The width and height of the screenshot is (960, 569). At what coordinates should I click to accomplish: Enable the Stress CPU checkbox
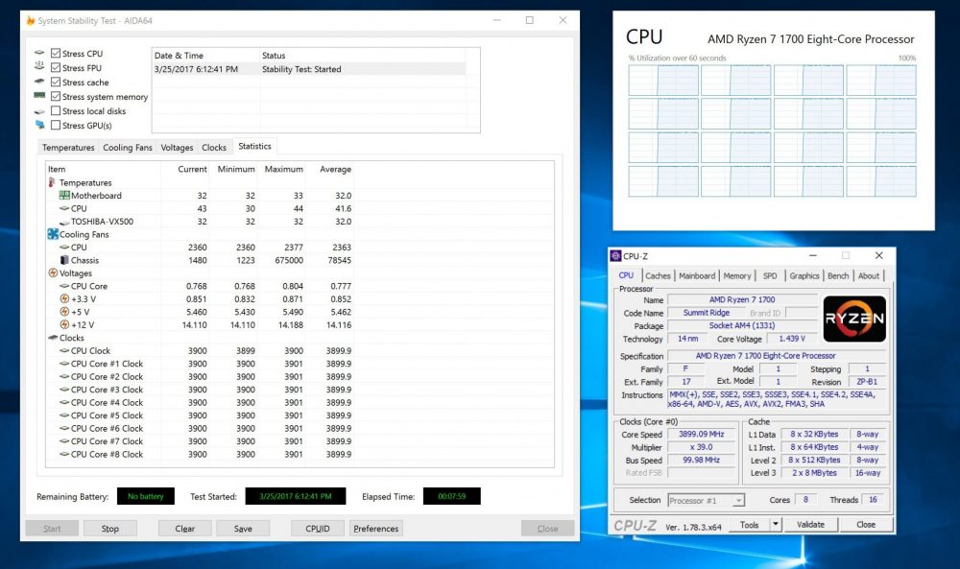[x=56, y=53]
